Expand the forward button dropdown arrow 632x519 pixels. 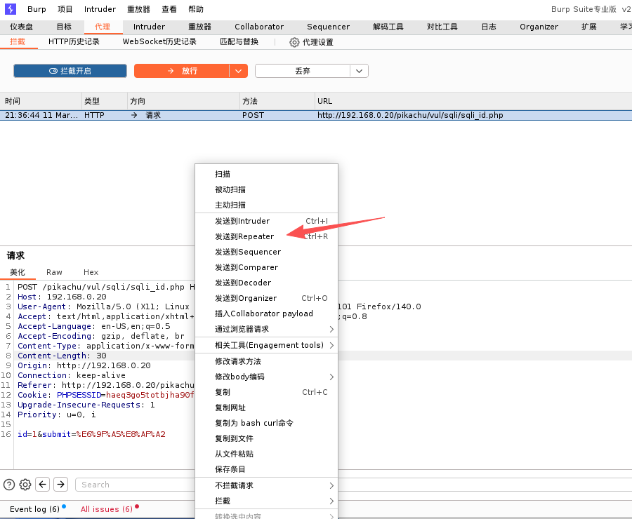[x=239, y=71]
